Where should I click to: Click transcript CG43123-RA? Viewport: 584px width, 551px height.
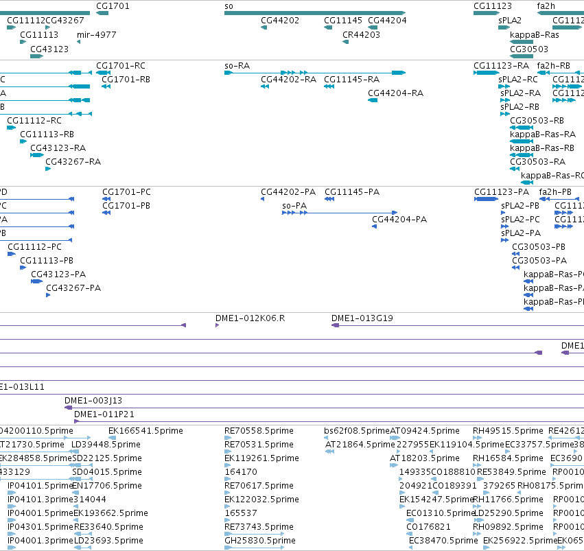coord(58,148)
